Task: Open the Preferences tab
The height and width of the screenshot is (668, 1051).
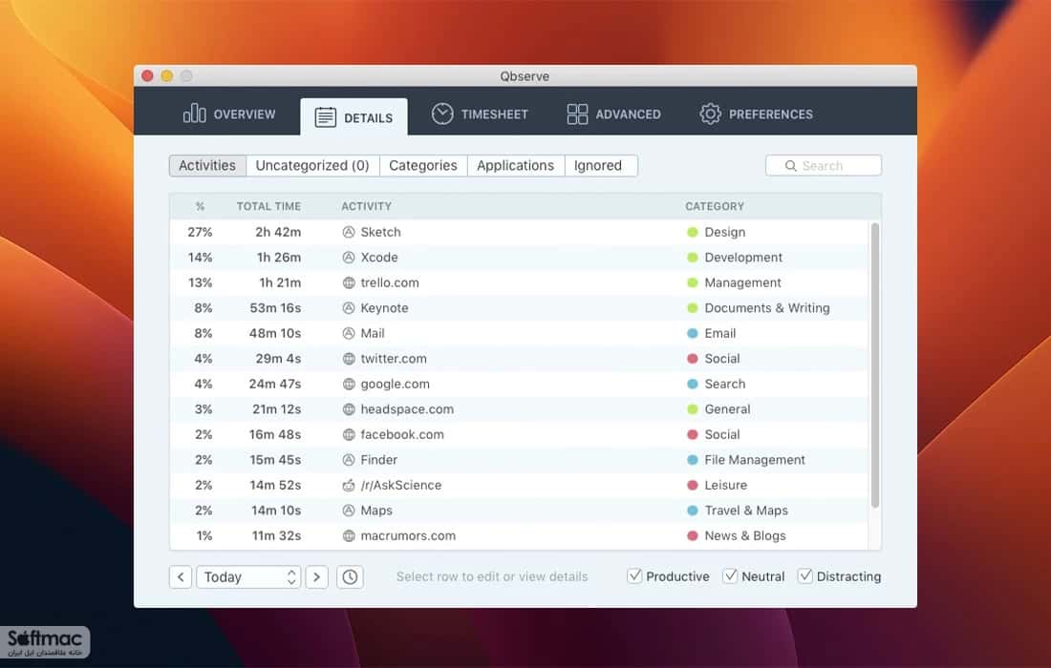Action: coord(756,114)
